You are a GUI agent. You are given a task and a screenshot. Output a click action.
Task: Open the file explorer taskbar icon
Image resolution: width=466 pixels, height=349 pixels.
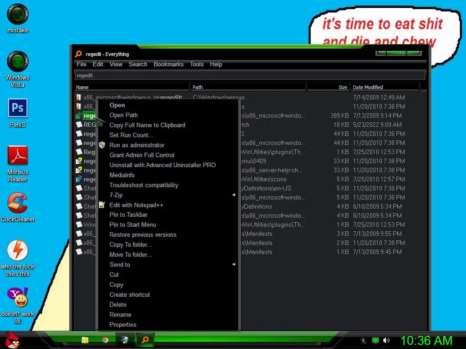coord(85,340)
